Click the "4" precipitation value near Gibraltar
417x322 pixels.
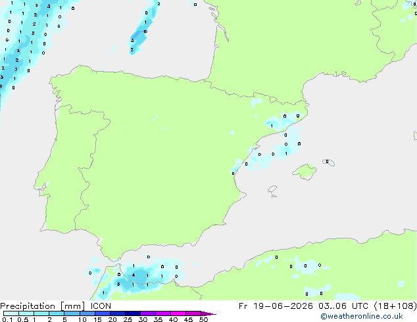(134, 275)
